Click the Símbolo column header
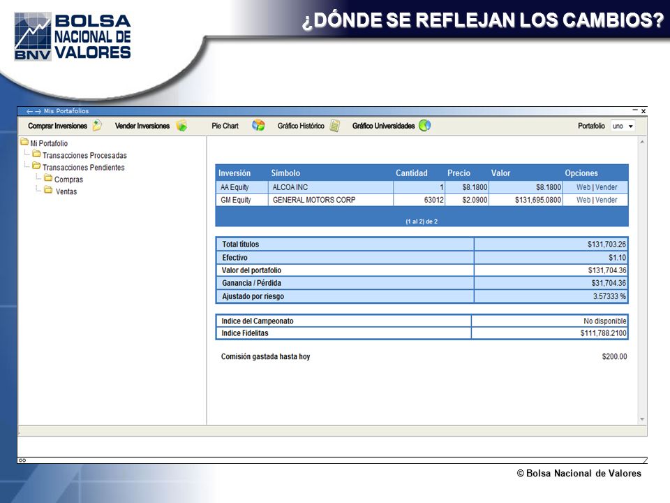The image size is (670, 503). coord(285,173)
